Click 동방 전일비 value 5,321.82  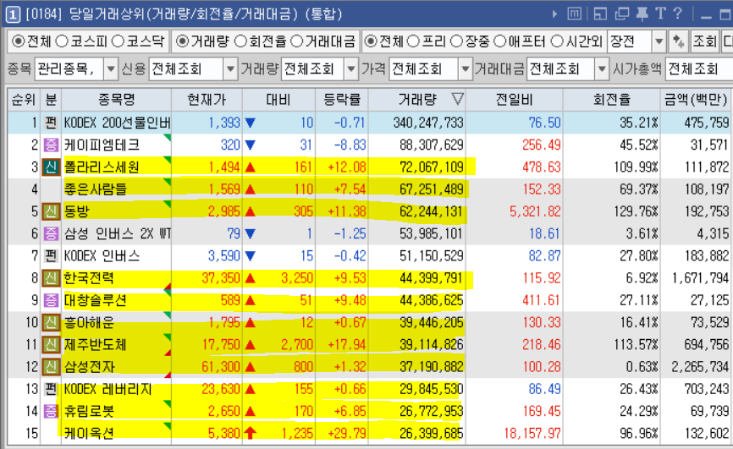535,211
